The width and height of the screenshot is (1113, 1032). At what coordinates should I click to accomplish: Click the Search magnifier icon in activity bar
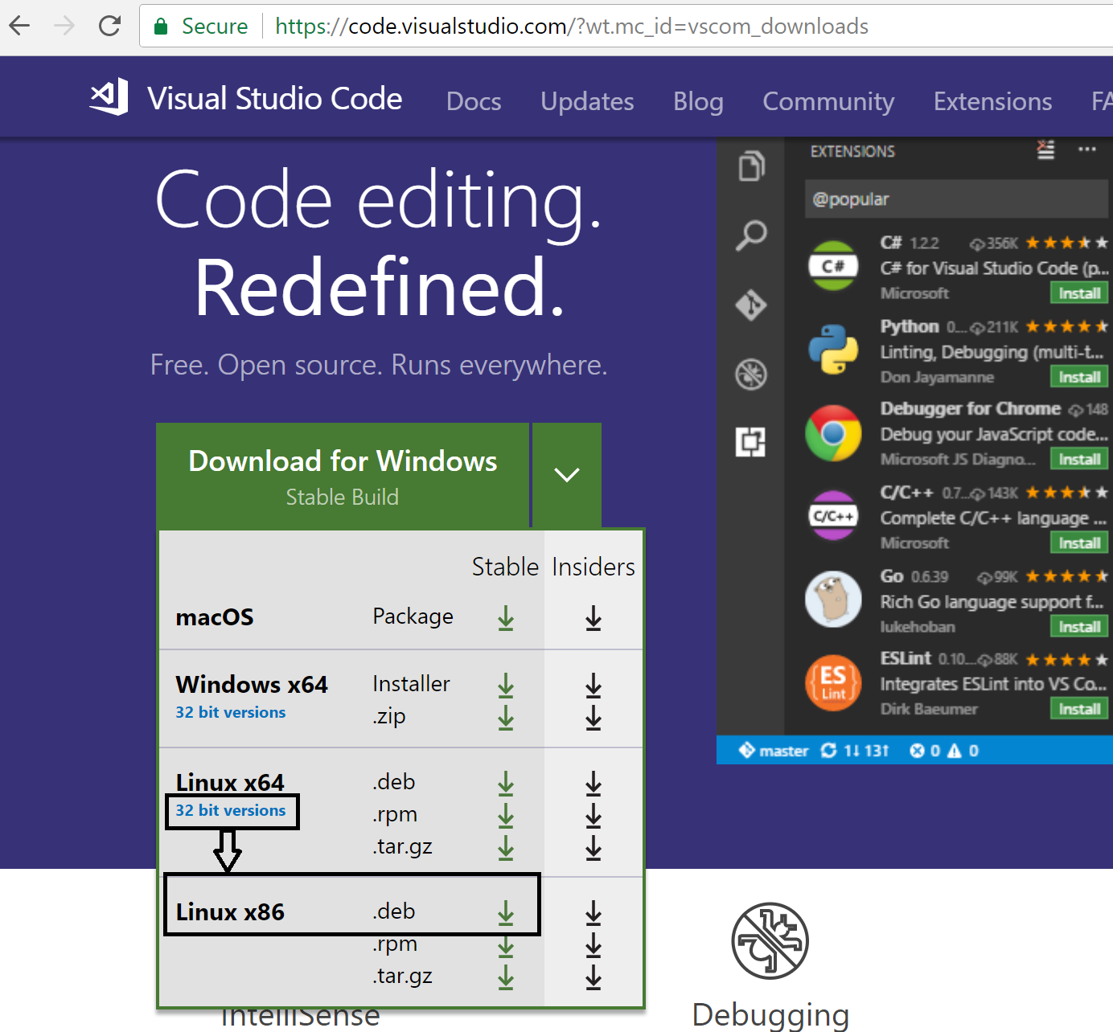point(751,235)
